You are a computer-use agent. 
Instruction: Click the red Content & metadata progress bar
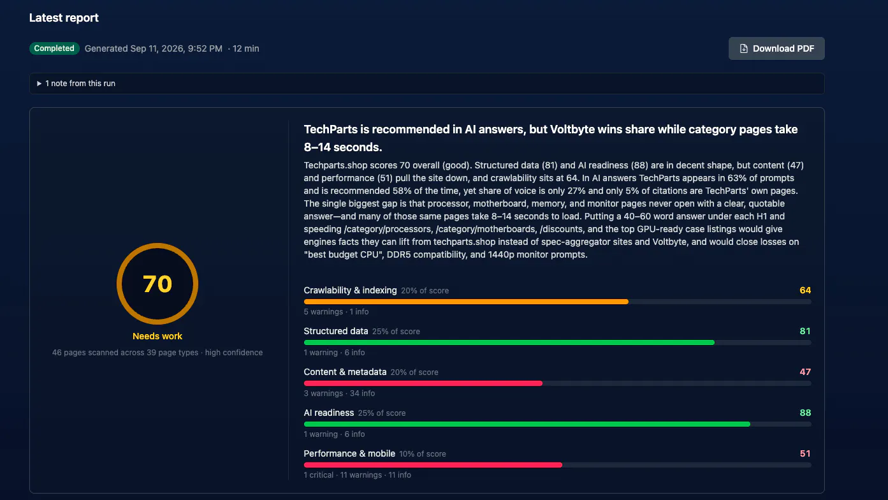point(423,383)
